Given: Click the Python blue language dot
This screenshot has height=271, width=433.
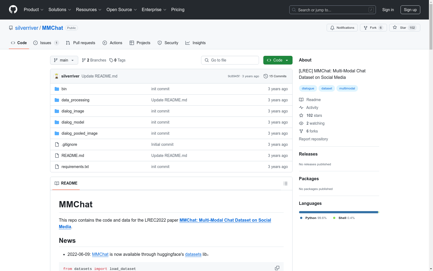Looking at the screenshot, I should tap(301, 218).
